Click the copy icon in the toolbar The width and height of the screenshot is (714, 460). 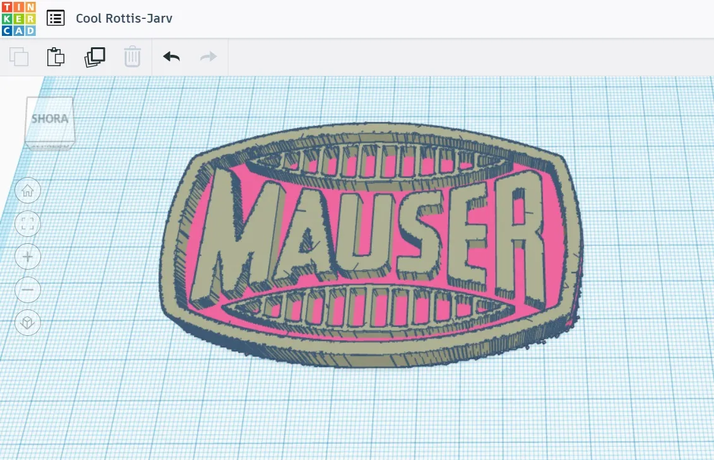18,56
